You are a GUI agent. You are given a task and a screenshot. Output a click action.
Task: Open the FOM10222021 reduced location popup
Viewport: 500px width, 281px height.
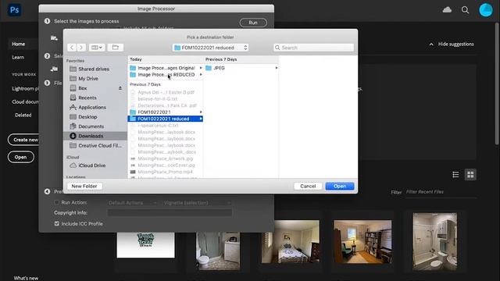tap(210, 48)
